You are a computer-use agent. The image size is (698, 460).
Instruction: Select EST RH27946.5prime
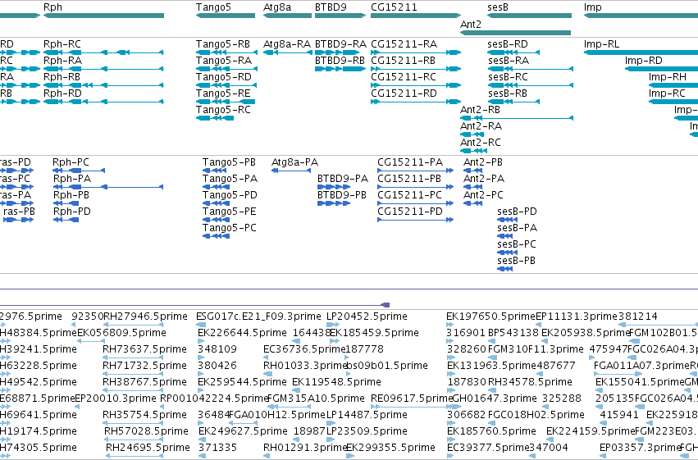pyautogui.click(x=145, y=317)
